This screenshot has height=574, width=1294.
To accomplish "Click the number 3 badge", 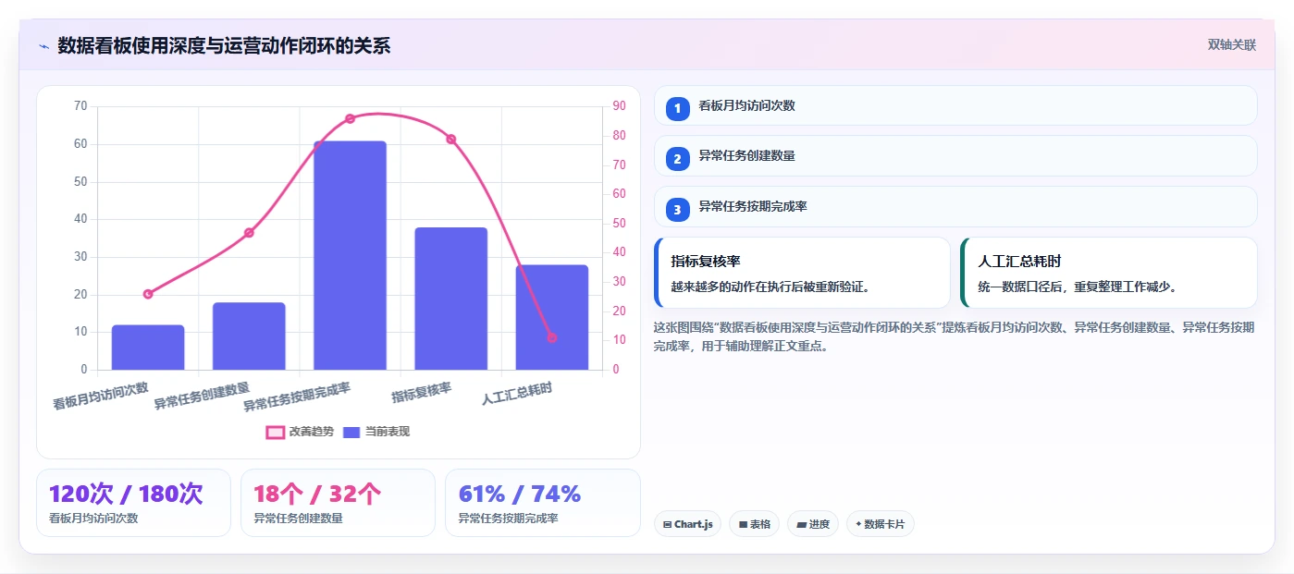I will pos(677,210).
